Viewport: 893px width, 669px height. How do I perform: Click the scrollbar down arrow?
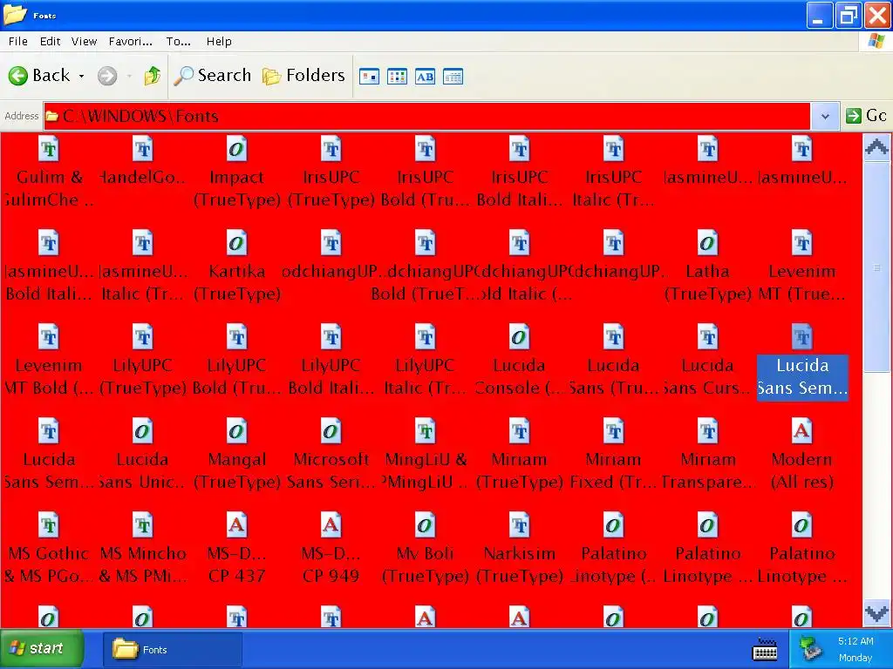click(876, 613)
